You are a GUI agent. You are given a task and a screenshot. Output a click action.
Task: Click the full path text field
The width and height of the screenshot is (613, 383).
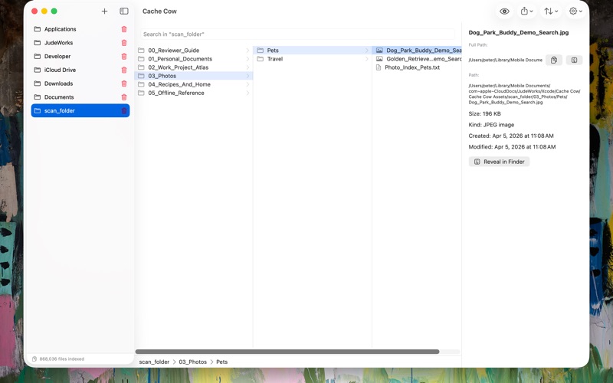506,60
